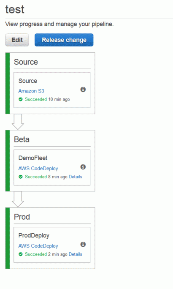Click the info icon in Source action
This screenshot has height=289, width=173.
[83, 90]
